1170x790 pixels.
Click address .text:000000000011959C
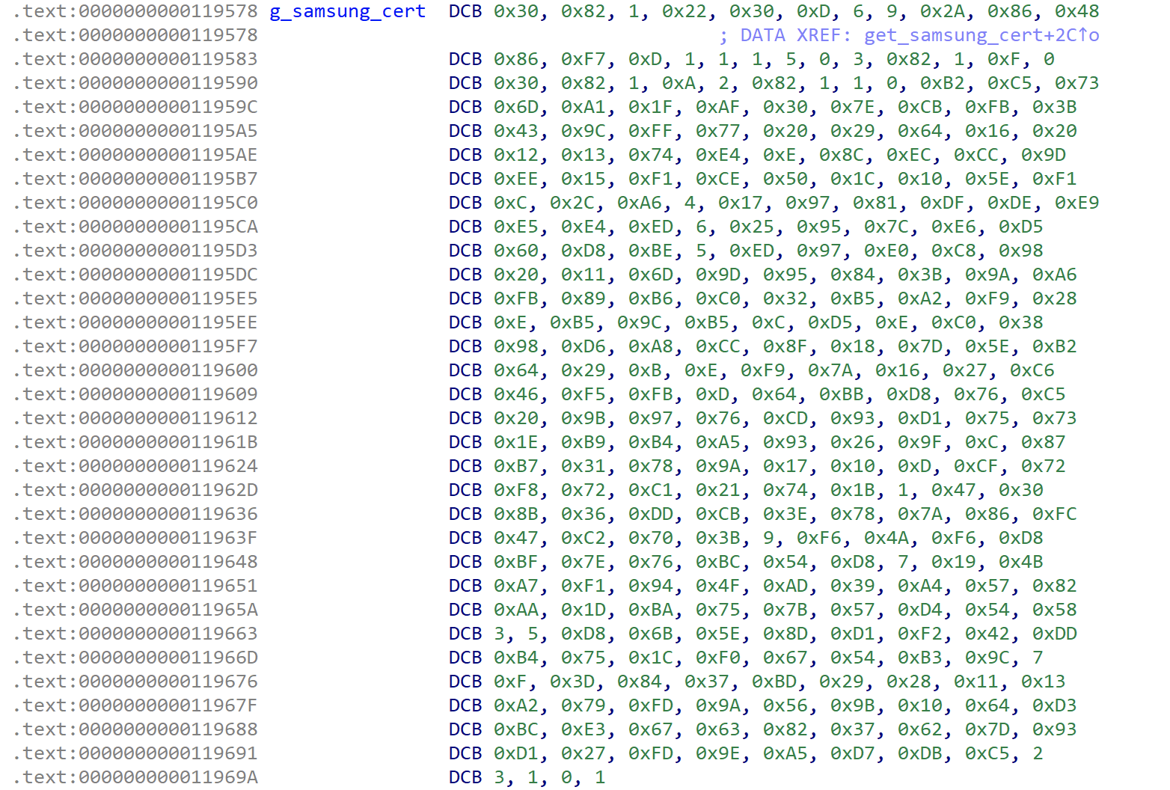point(135,107)
